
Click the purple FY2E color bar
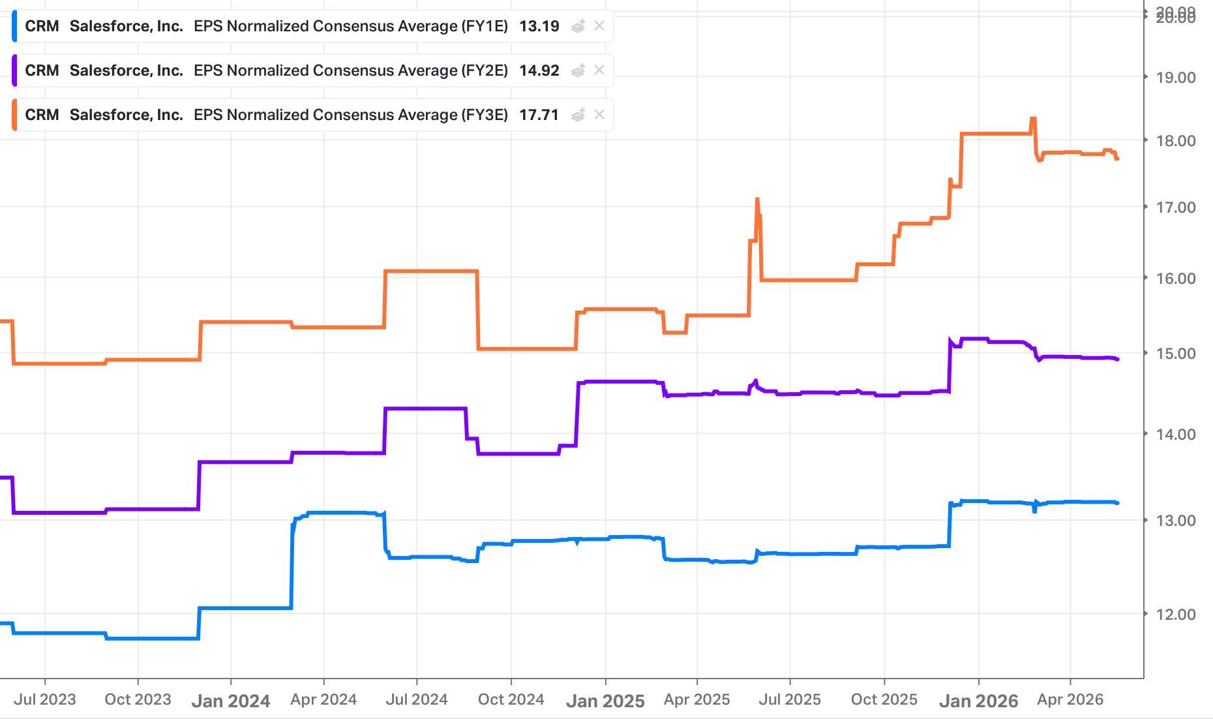pos(14,70)
